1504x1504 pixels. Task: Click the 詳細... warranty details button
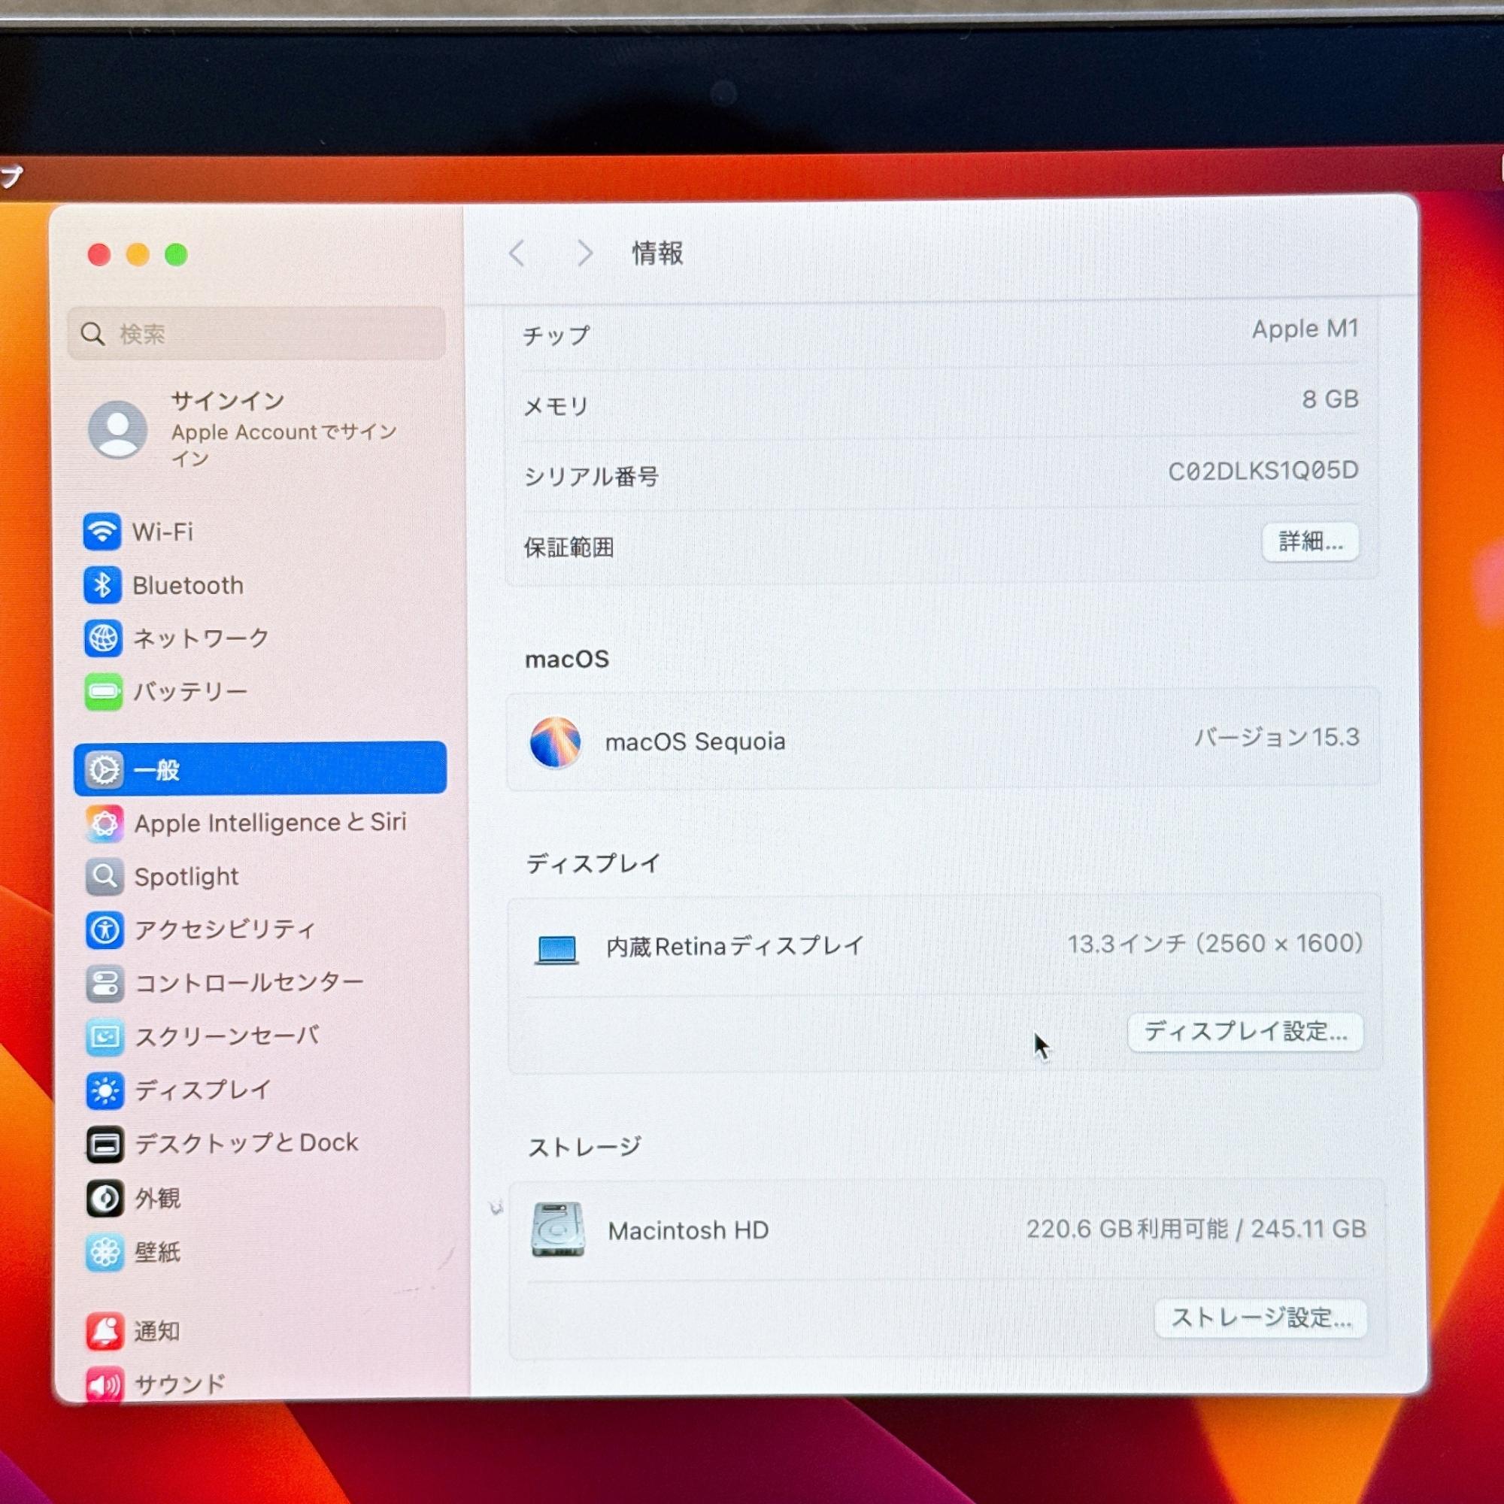pos(1310,541)
